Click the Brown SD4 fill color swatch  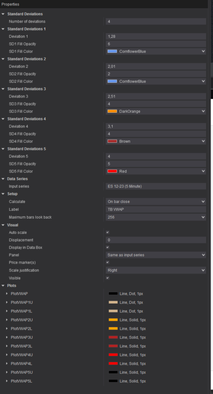pos(112,141)
